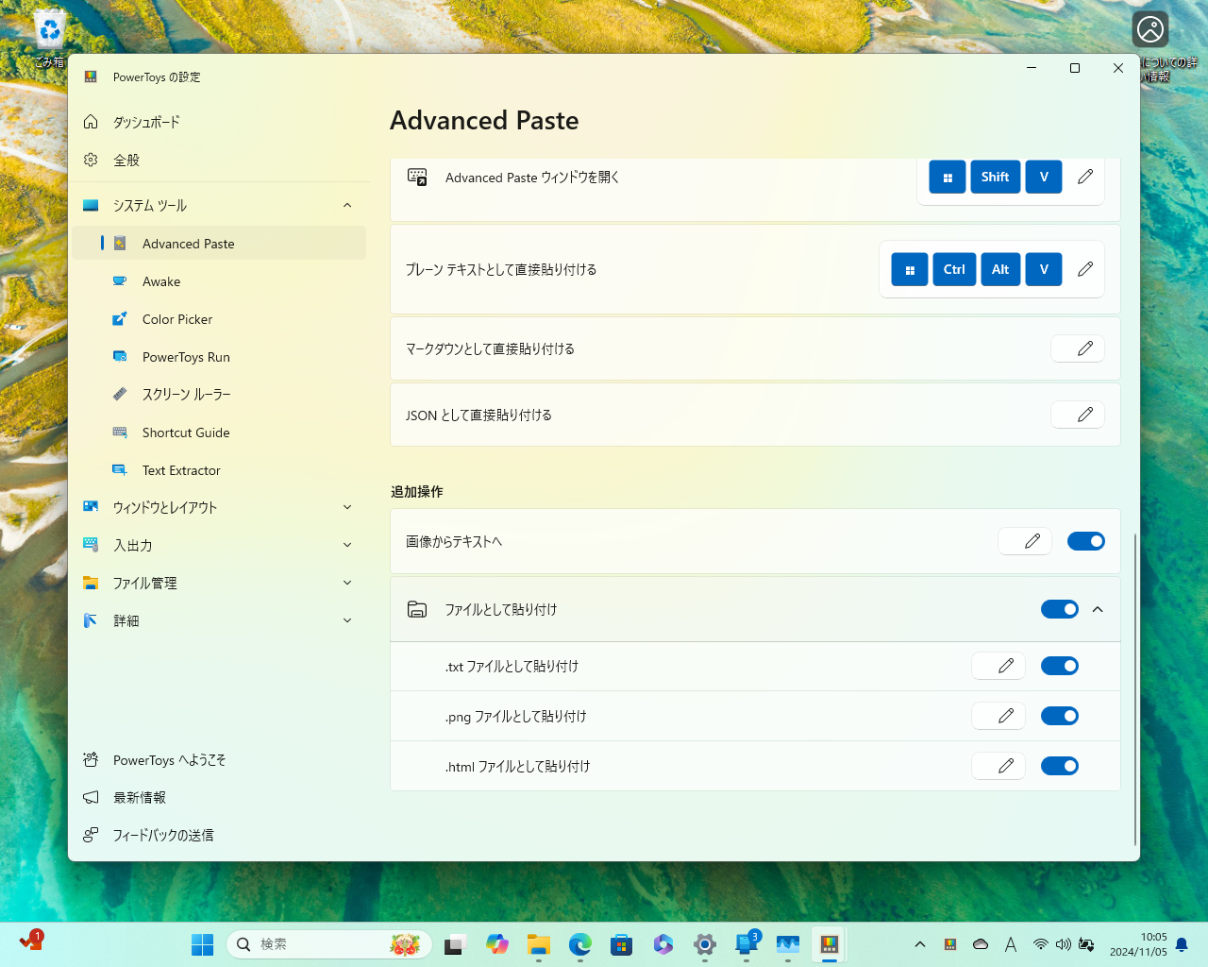Open the Windows Start menu
Image resolution: width=1208 pixels, height=967 pixels.
coord(202,944)
